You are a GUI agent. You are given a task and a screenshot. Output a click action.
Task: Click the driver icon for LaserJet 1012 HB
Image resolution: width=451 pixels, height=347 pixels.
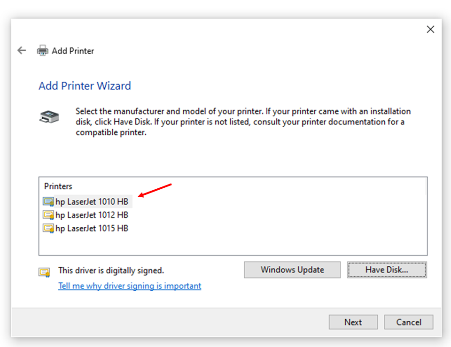(48, 215)
